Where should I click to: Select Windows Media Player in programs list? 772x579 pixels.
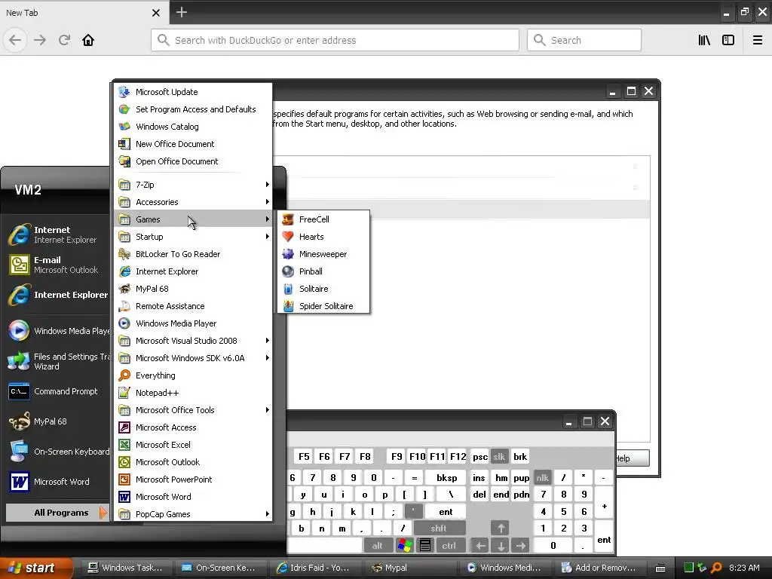click(x=193, y=323)
